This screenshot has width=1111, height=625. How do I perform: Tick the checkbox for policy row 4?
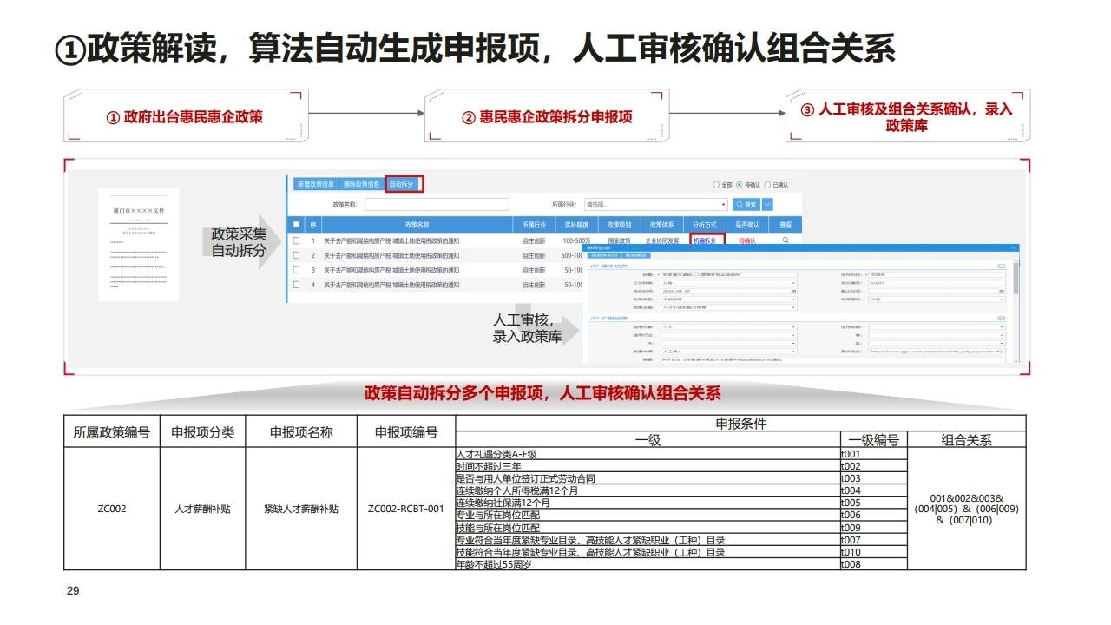pyautogui.click(x=296, y=285)
